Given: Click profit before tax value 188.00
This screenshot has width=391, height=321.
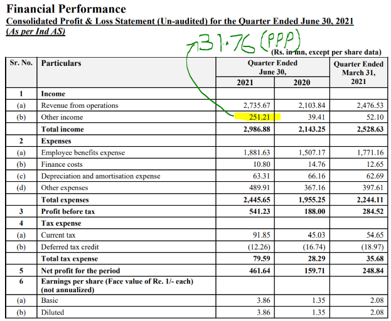Looking at the screenshot, I should click(314, 211).
